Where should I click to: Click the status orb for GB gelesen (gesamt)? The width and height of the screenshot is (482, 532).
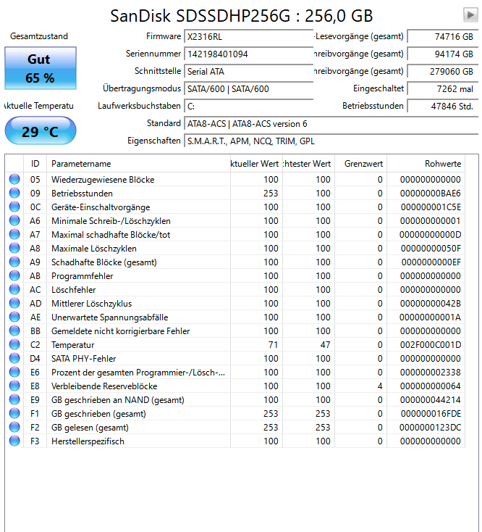[x=14, y=427]
